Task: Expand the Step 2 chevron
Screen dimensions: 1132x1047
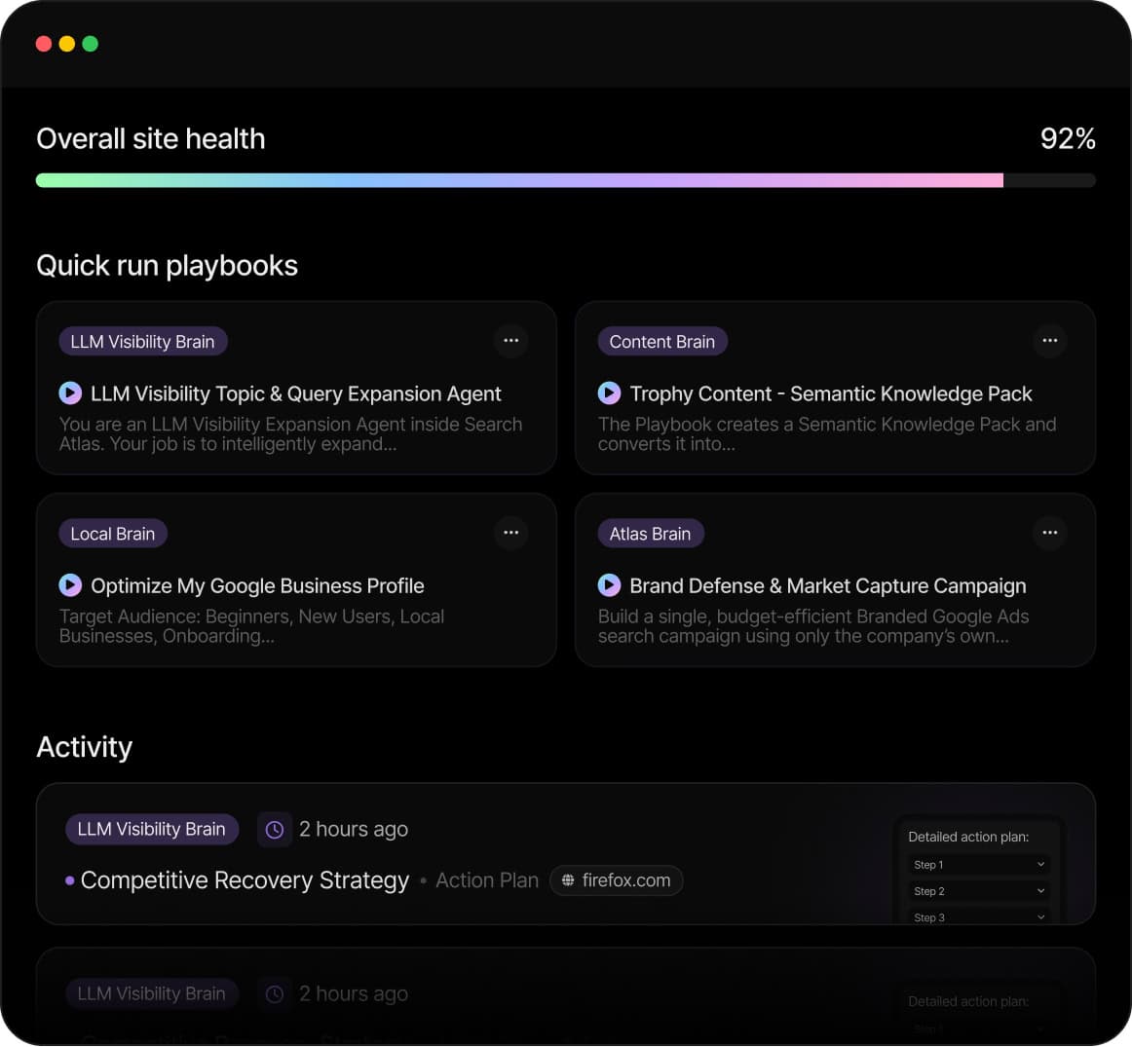Action: point(1040,891)
